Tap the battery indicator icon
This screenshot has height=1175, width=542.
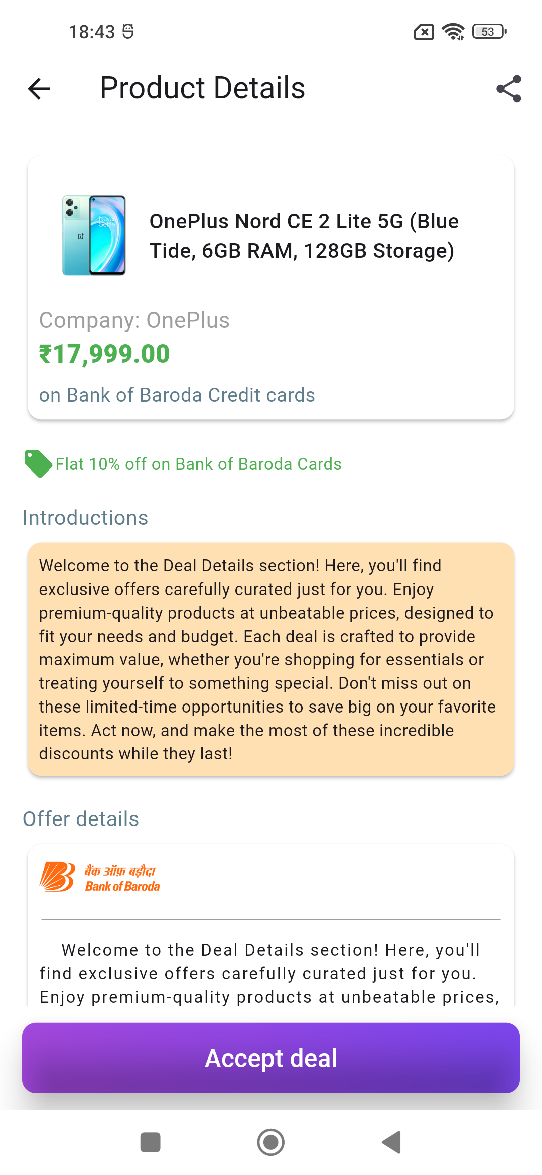click(x=489, y=32)
